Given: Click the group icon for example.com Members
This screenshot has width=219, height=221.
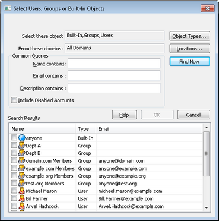Looking at the screenshot, I should 22,168.
